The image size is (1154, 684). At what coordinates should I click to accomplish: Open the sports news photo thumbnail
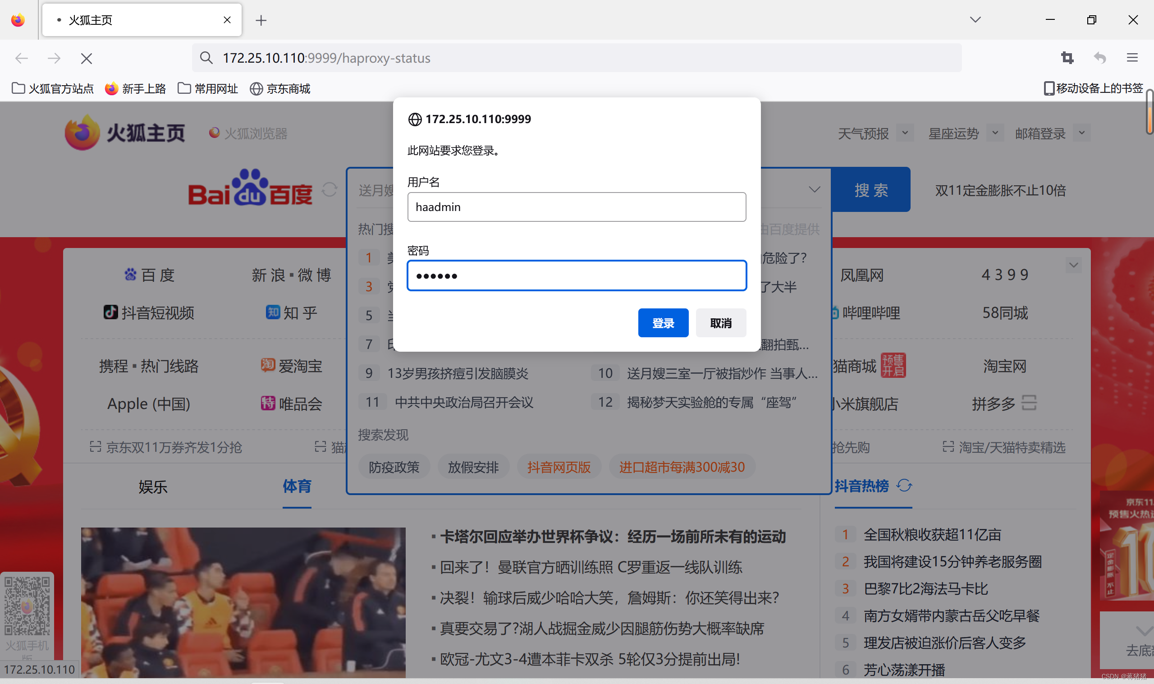(x=243, y=602)
